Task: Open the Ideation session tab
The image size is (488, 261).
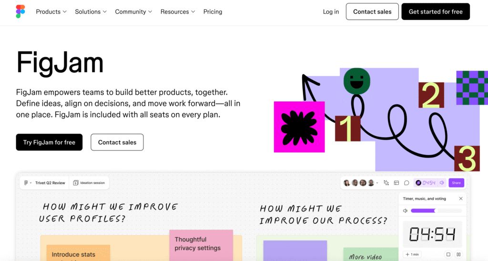Action: pos(89,183)
